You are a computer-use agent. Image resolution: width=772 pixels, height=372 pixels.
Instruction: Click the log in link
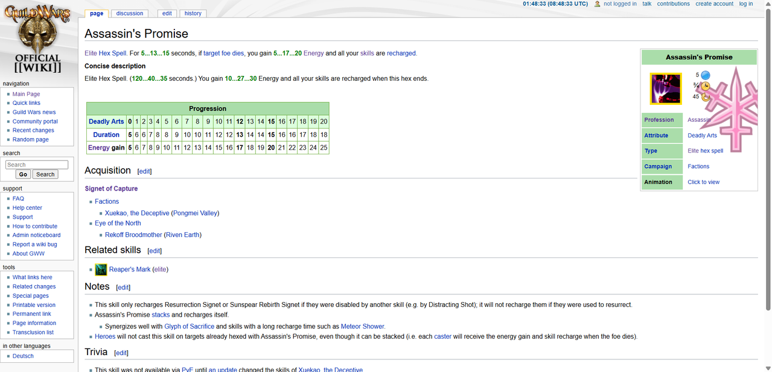(746, 4)
